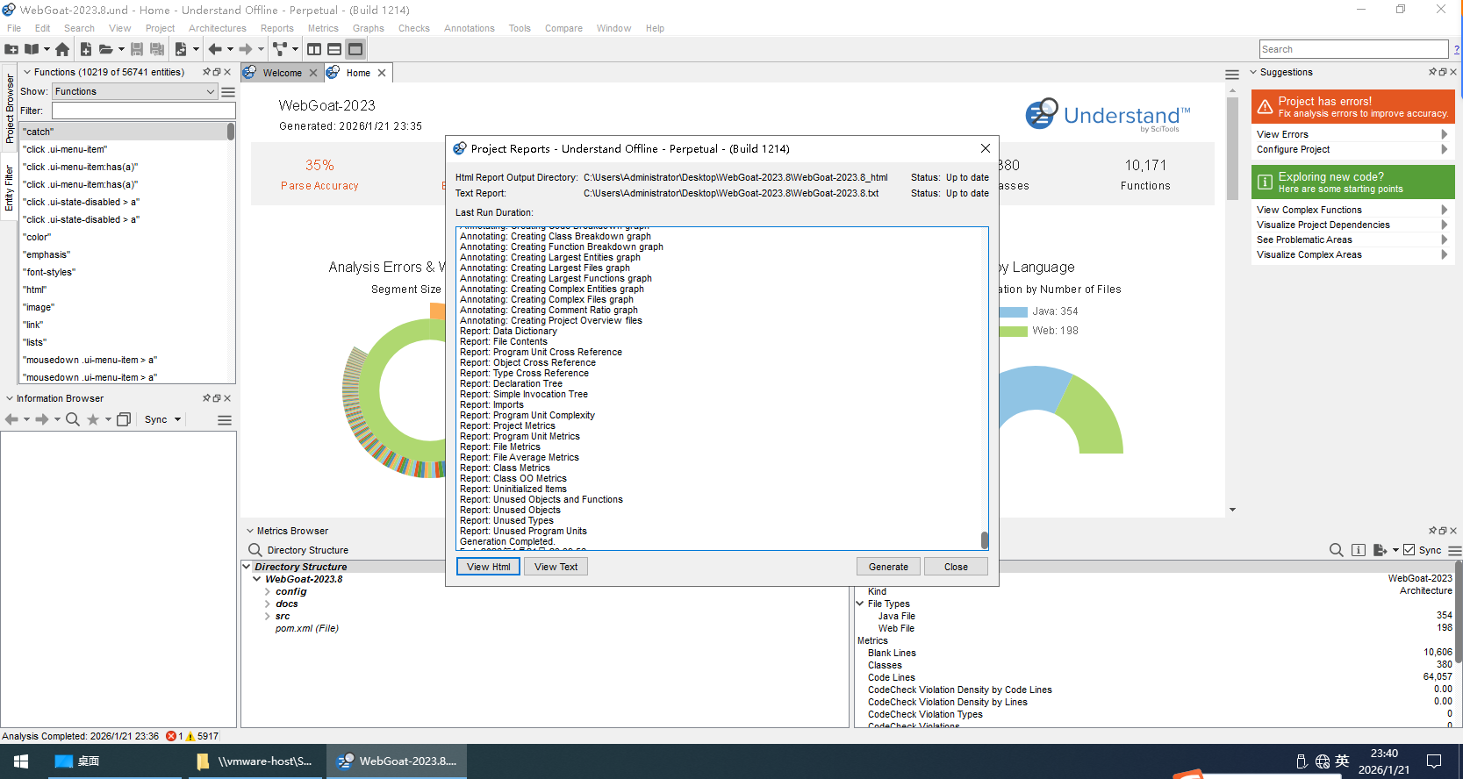The image size is (1463, 779).
Task: Click the Generate button
Action: tap(888, 567)
